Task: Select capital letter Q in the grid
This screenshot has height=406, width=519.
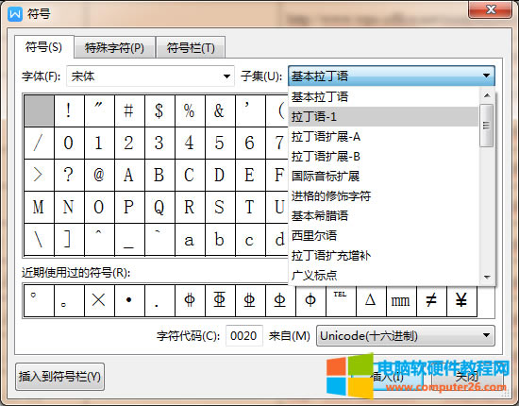Action: [x=159, y=207]
